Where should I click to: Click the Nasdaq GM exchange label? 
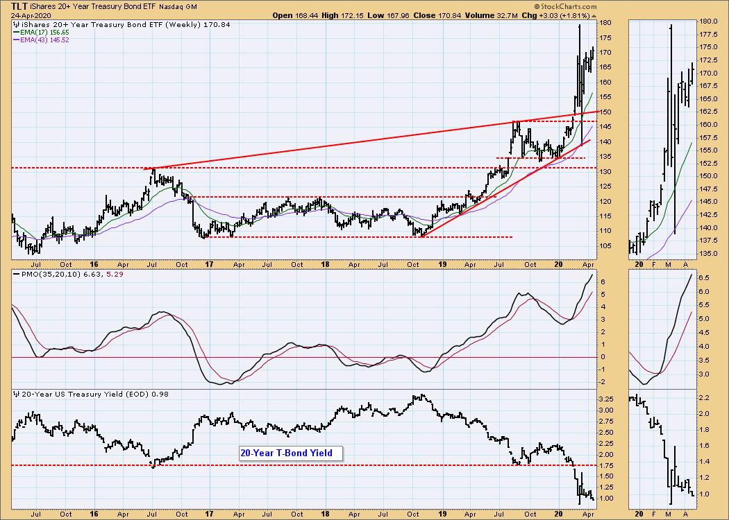click(x=178, y=7)
